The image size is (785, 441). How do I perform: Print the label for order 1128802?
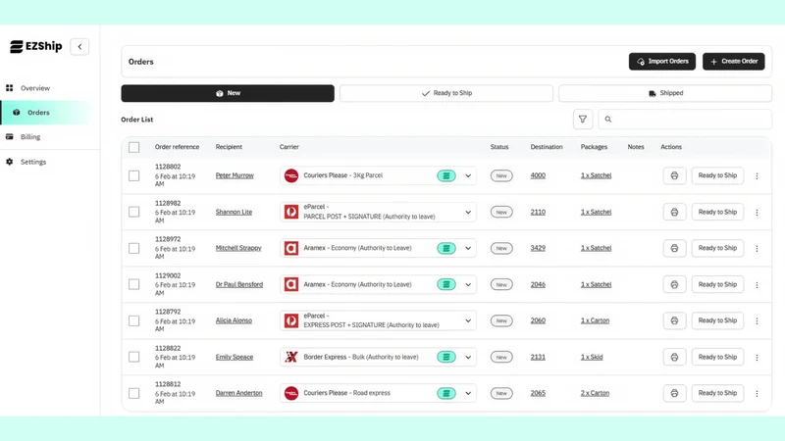click(x=674, y=176)
